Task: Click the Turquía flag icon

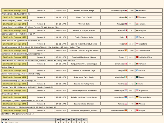Action: [137, 111]
